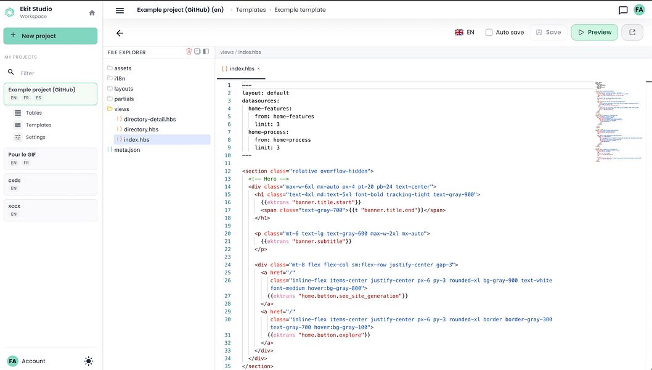This screenshot has width=652, height=370.
Task: Close the index.hbs editor tab
Action: [259, 68]
